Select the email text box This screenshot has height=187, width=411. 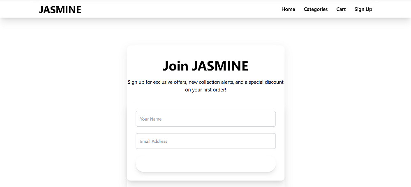(x=205, y=141)
